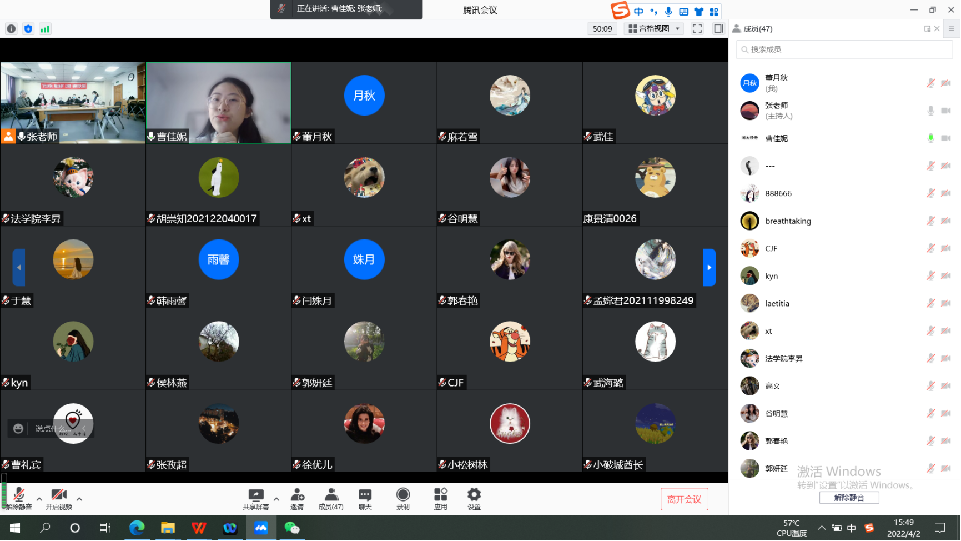Open the apps menu icon

coord(440,498)
